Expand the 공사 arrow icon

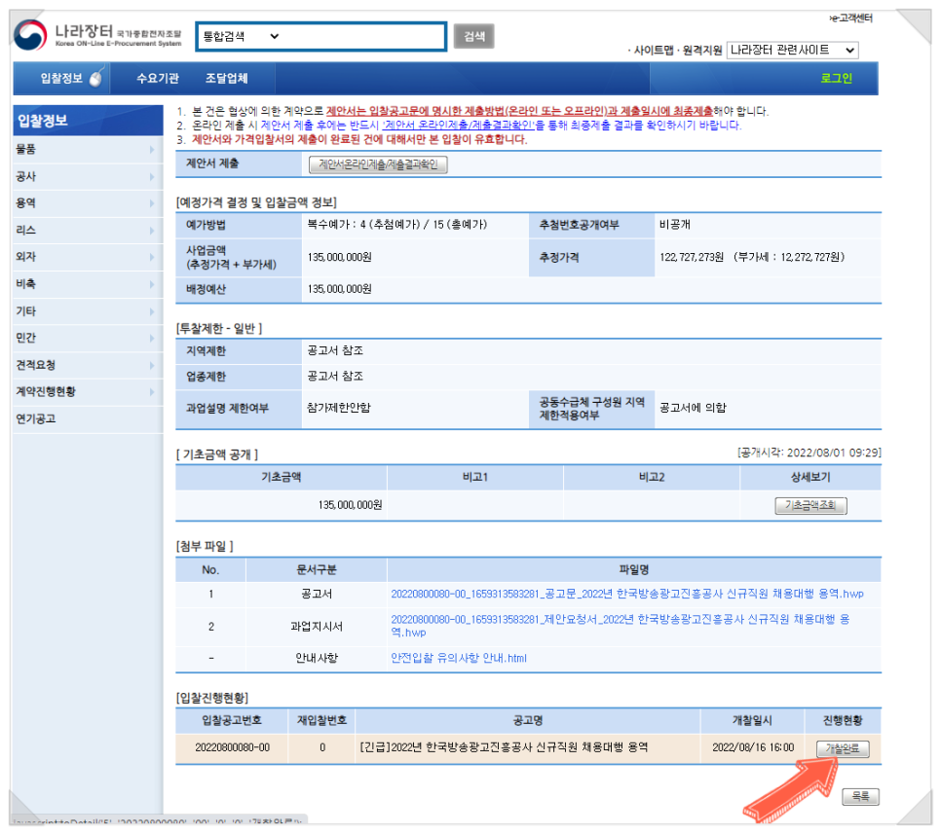[152, 176]
